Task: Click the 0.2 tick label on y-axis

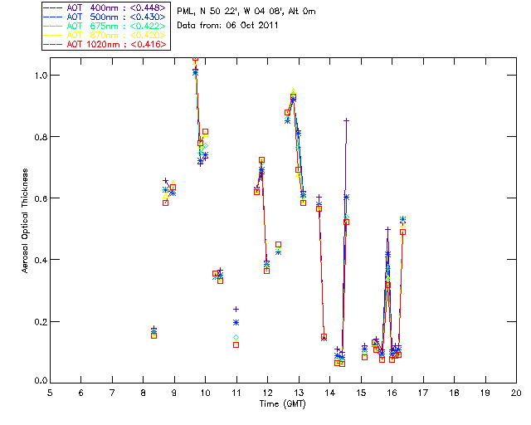Action: click(x=41, y=321)
